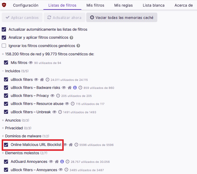Viewport: 197px width, 174px height.
Task: Uncheck Online Malicious URL Blocklist
Action: (6, 144)
